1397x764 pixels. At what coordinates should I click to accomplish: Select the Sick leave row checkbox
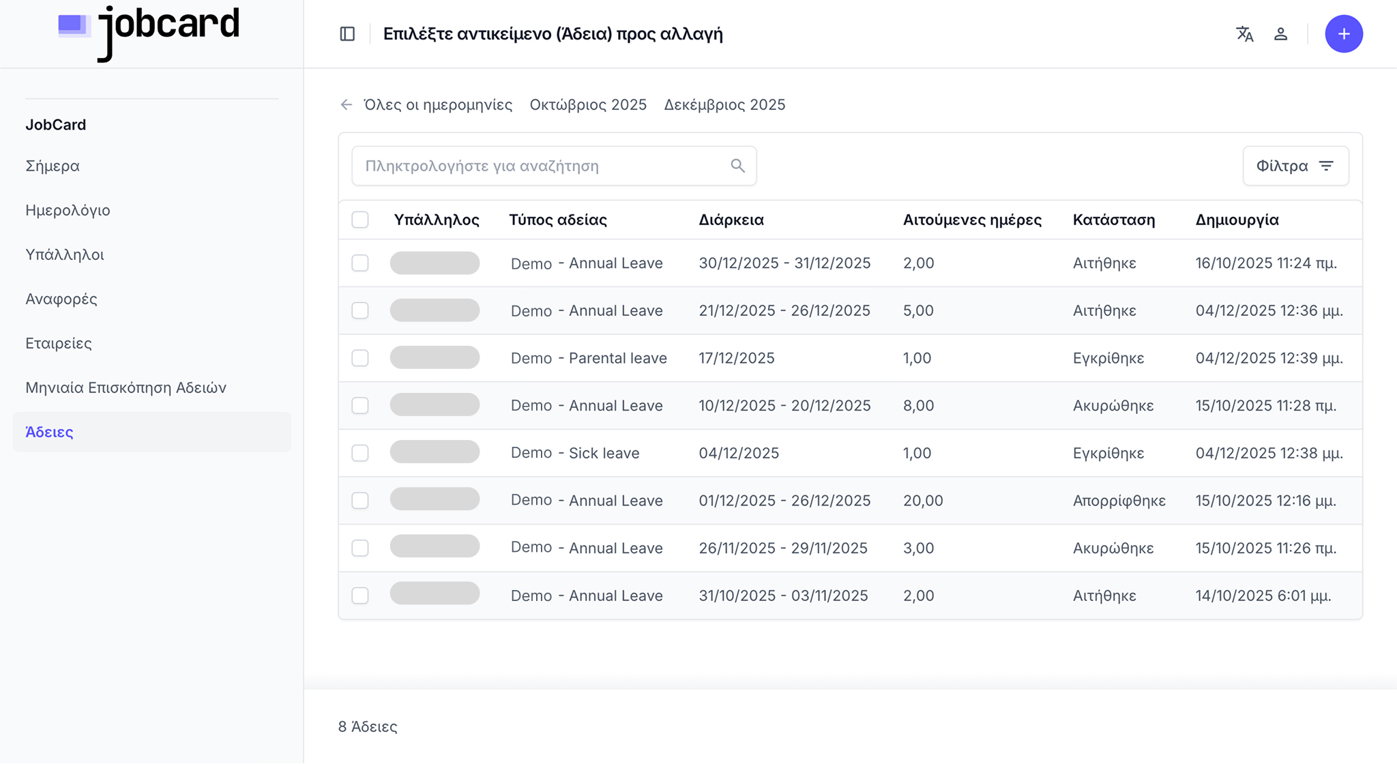pyautogui.click(x=360, y=453)
